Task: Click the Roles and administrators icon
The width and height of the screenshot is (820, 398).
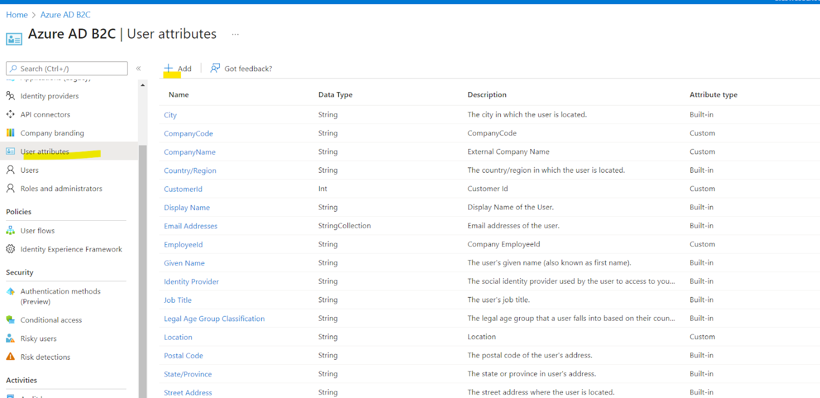Action: tap(10, 188)
